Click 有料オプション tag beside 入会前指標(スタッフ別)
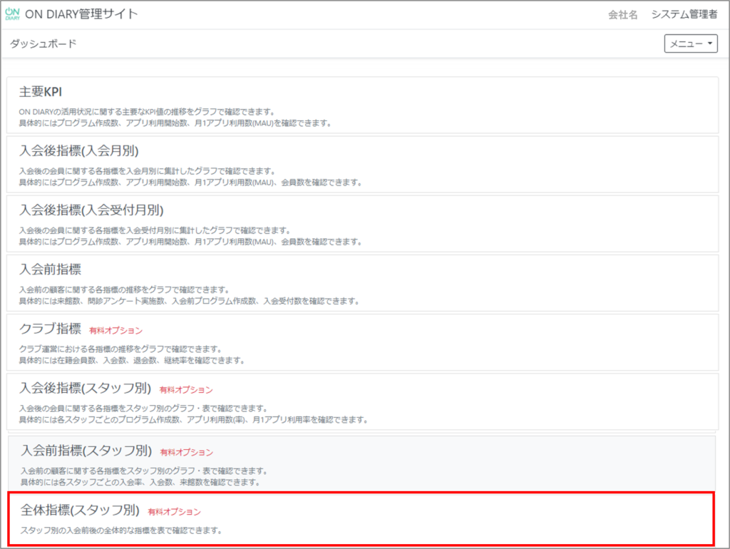 (x=186, y=452)
